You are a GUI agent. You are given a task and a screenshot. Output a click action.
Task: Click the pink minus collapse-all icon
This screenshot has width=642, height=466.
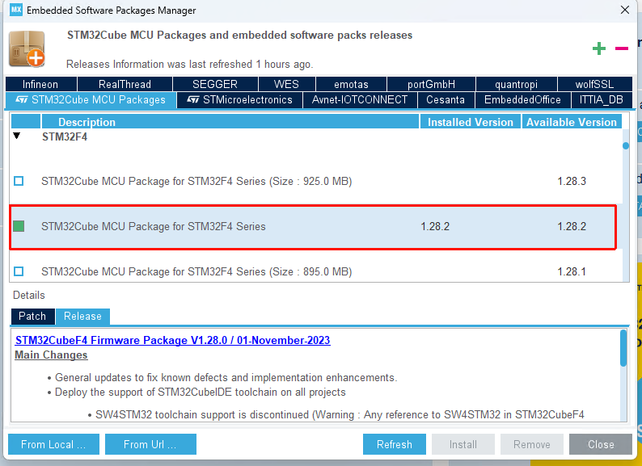[x=622, y=48]
